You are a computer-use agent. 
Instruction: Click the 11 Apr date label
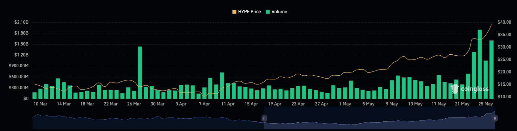pyautogui.click(x=228, y=104)
